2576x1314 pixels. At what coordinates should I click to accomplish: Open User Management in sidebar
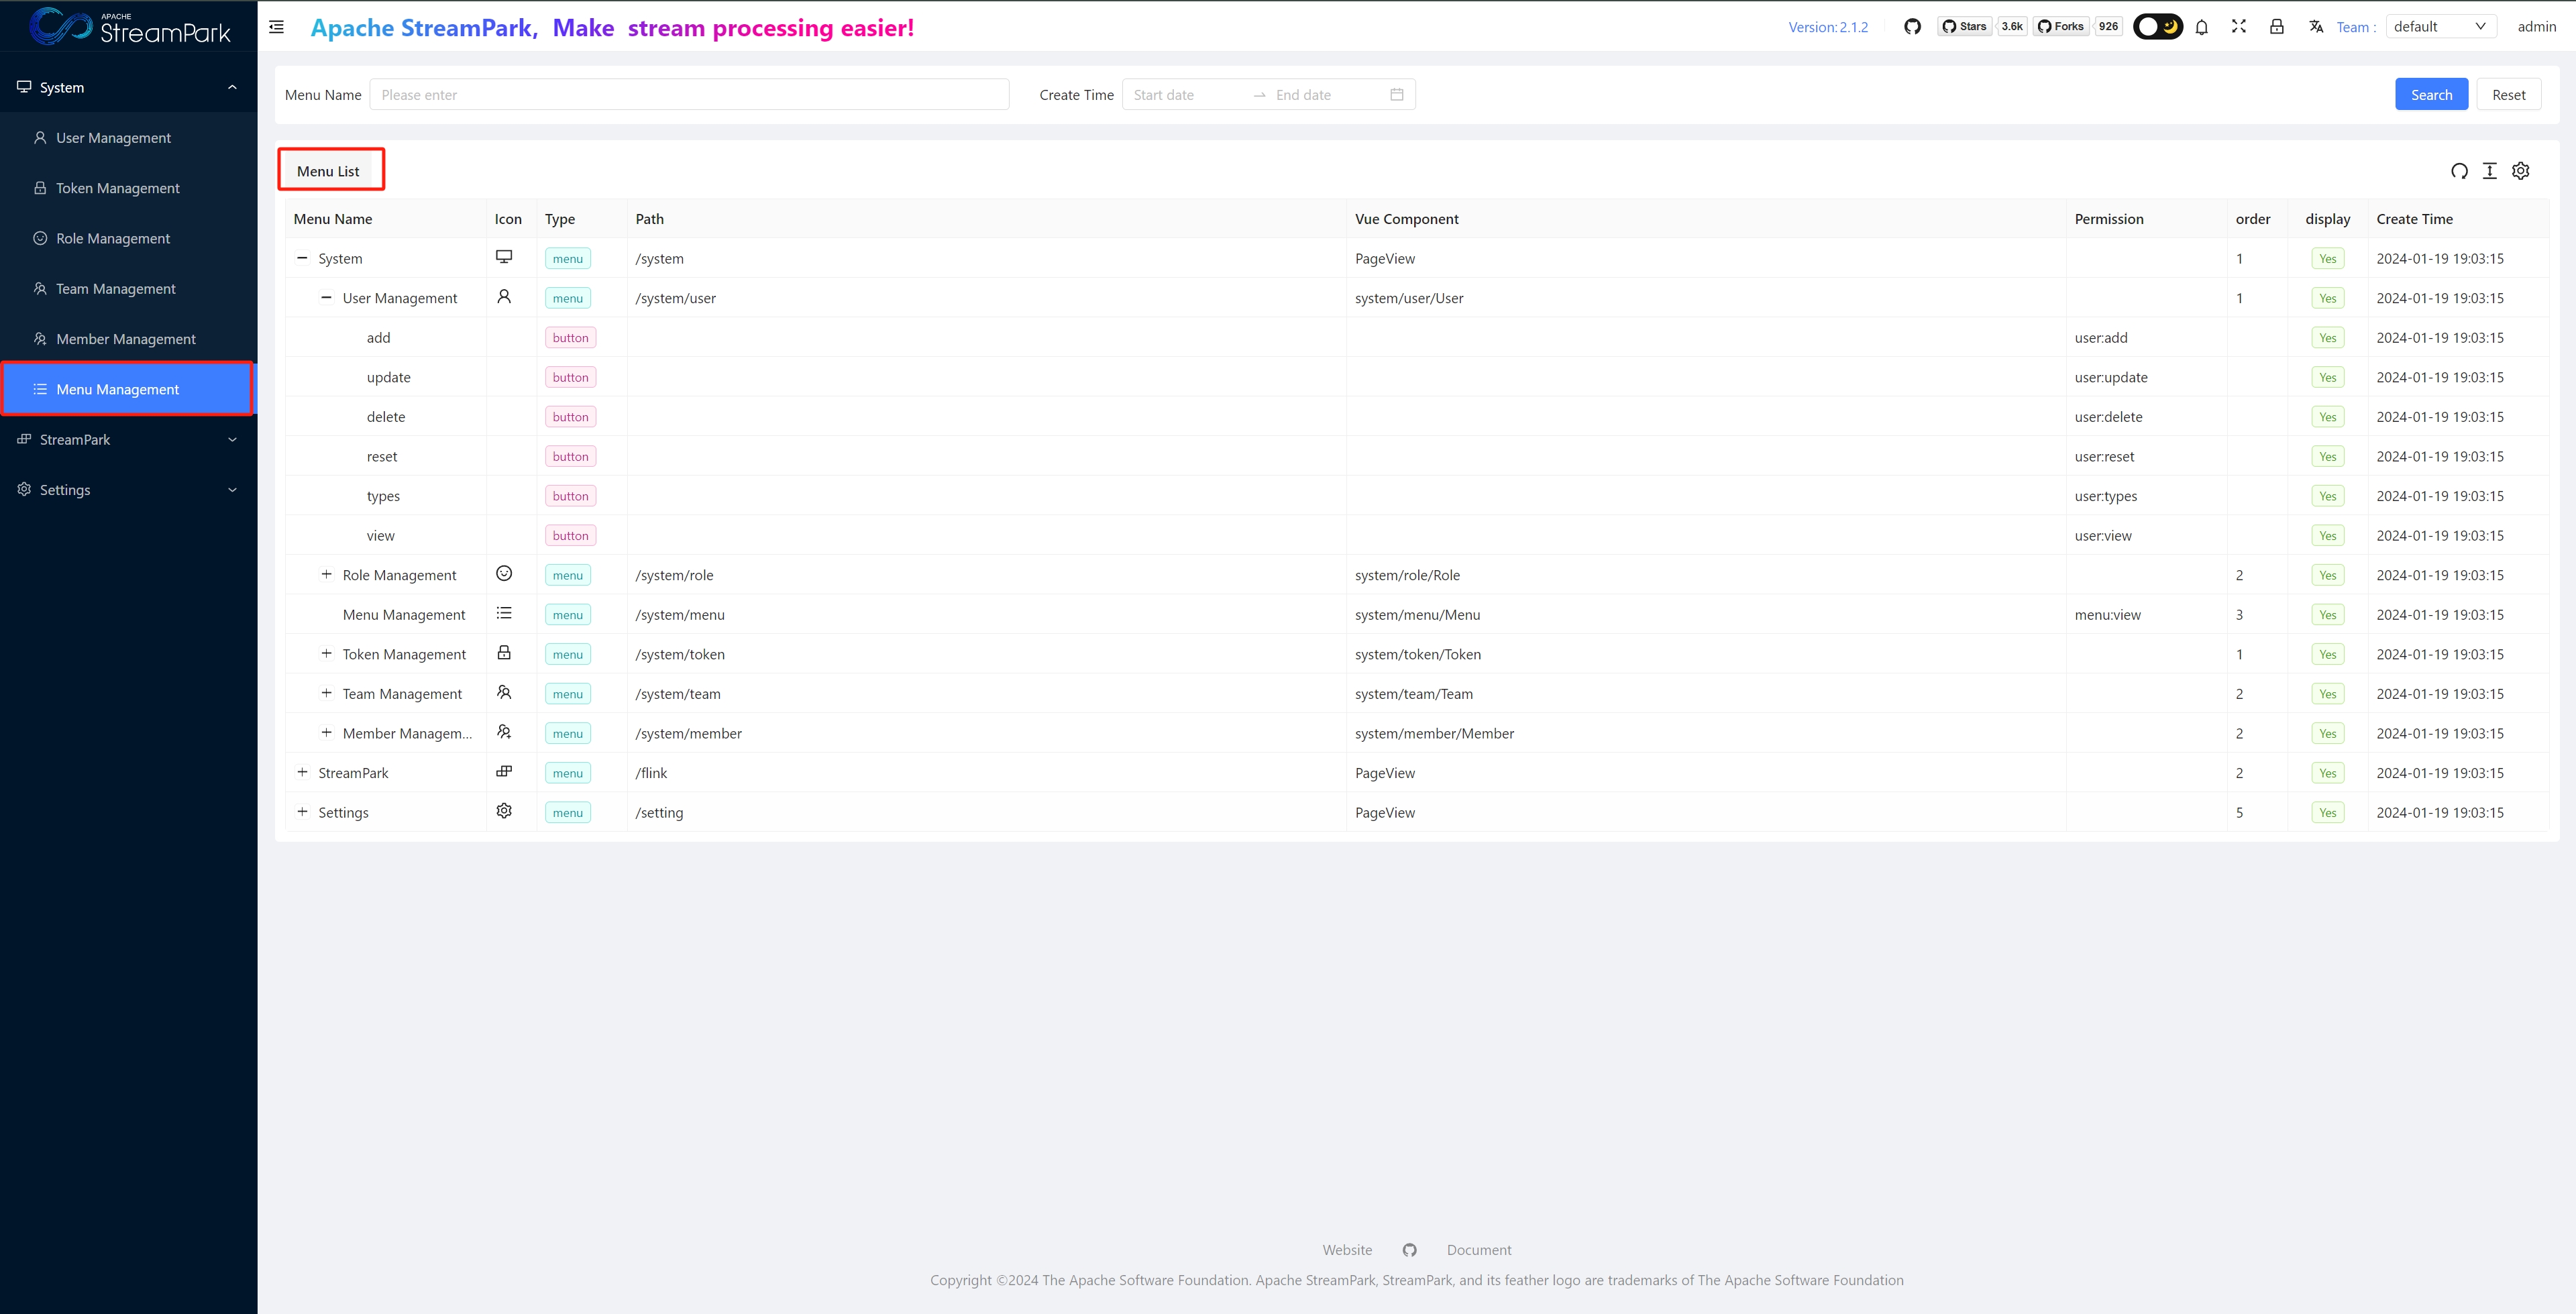click(113, 138)
